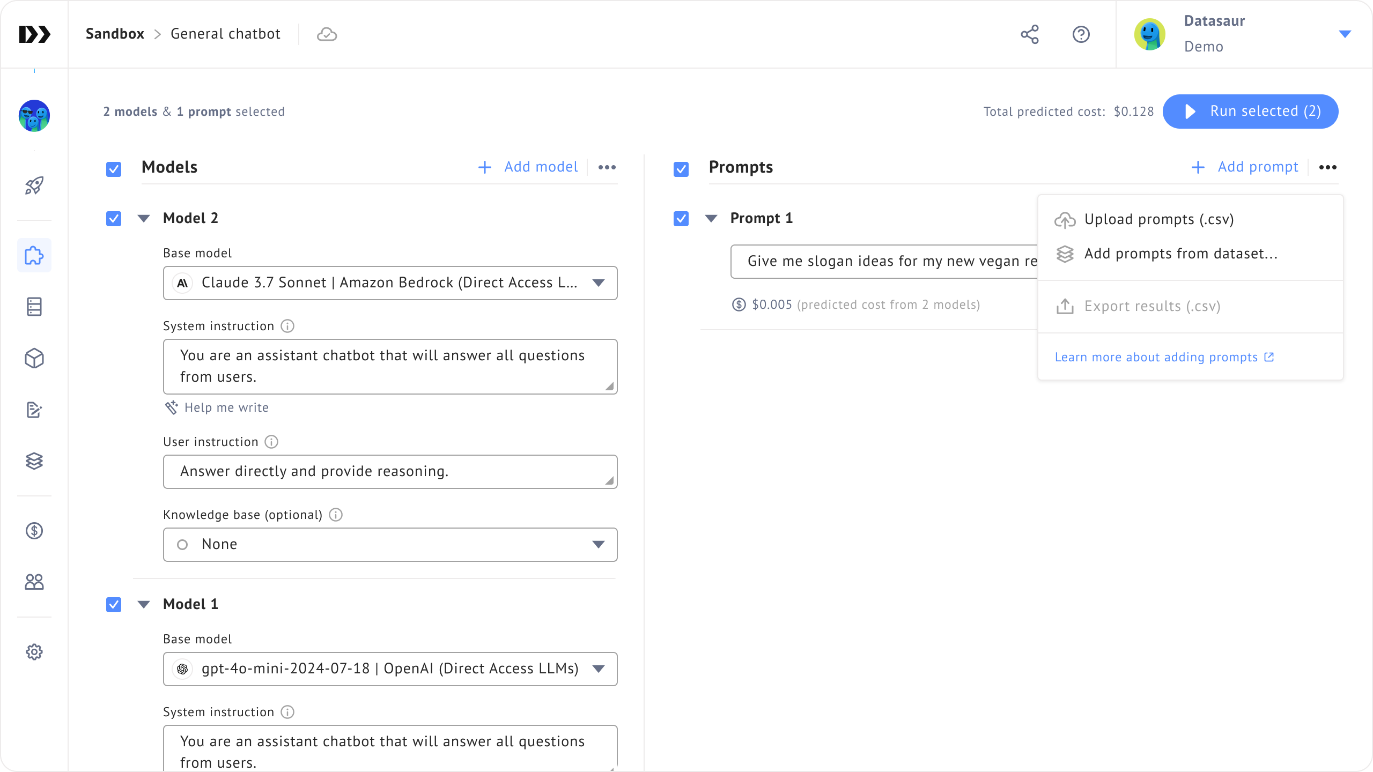Click the User instruction text field
The image size is (1373, 772).
(390, 472)
